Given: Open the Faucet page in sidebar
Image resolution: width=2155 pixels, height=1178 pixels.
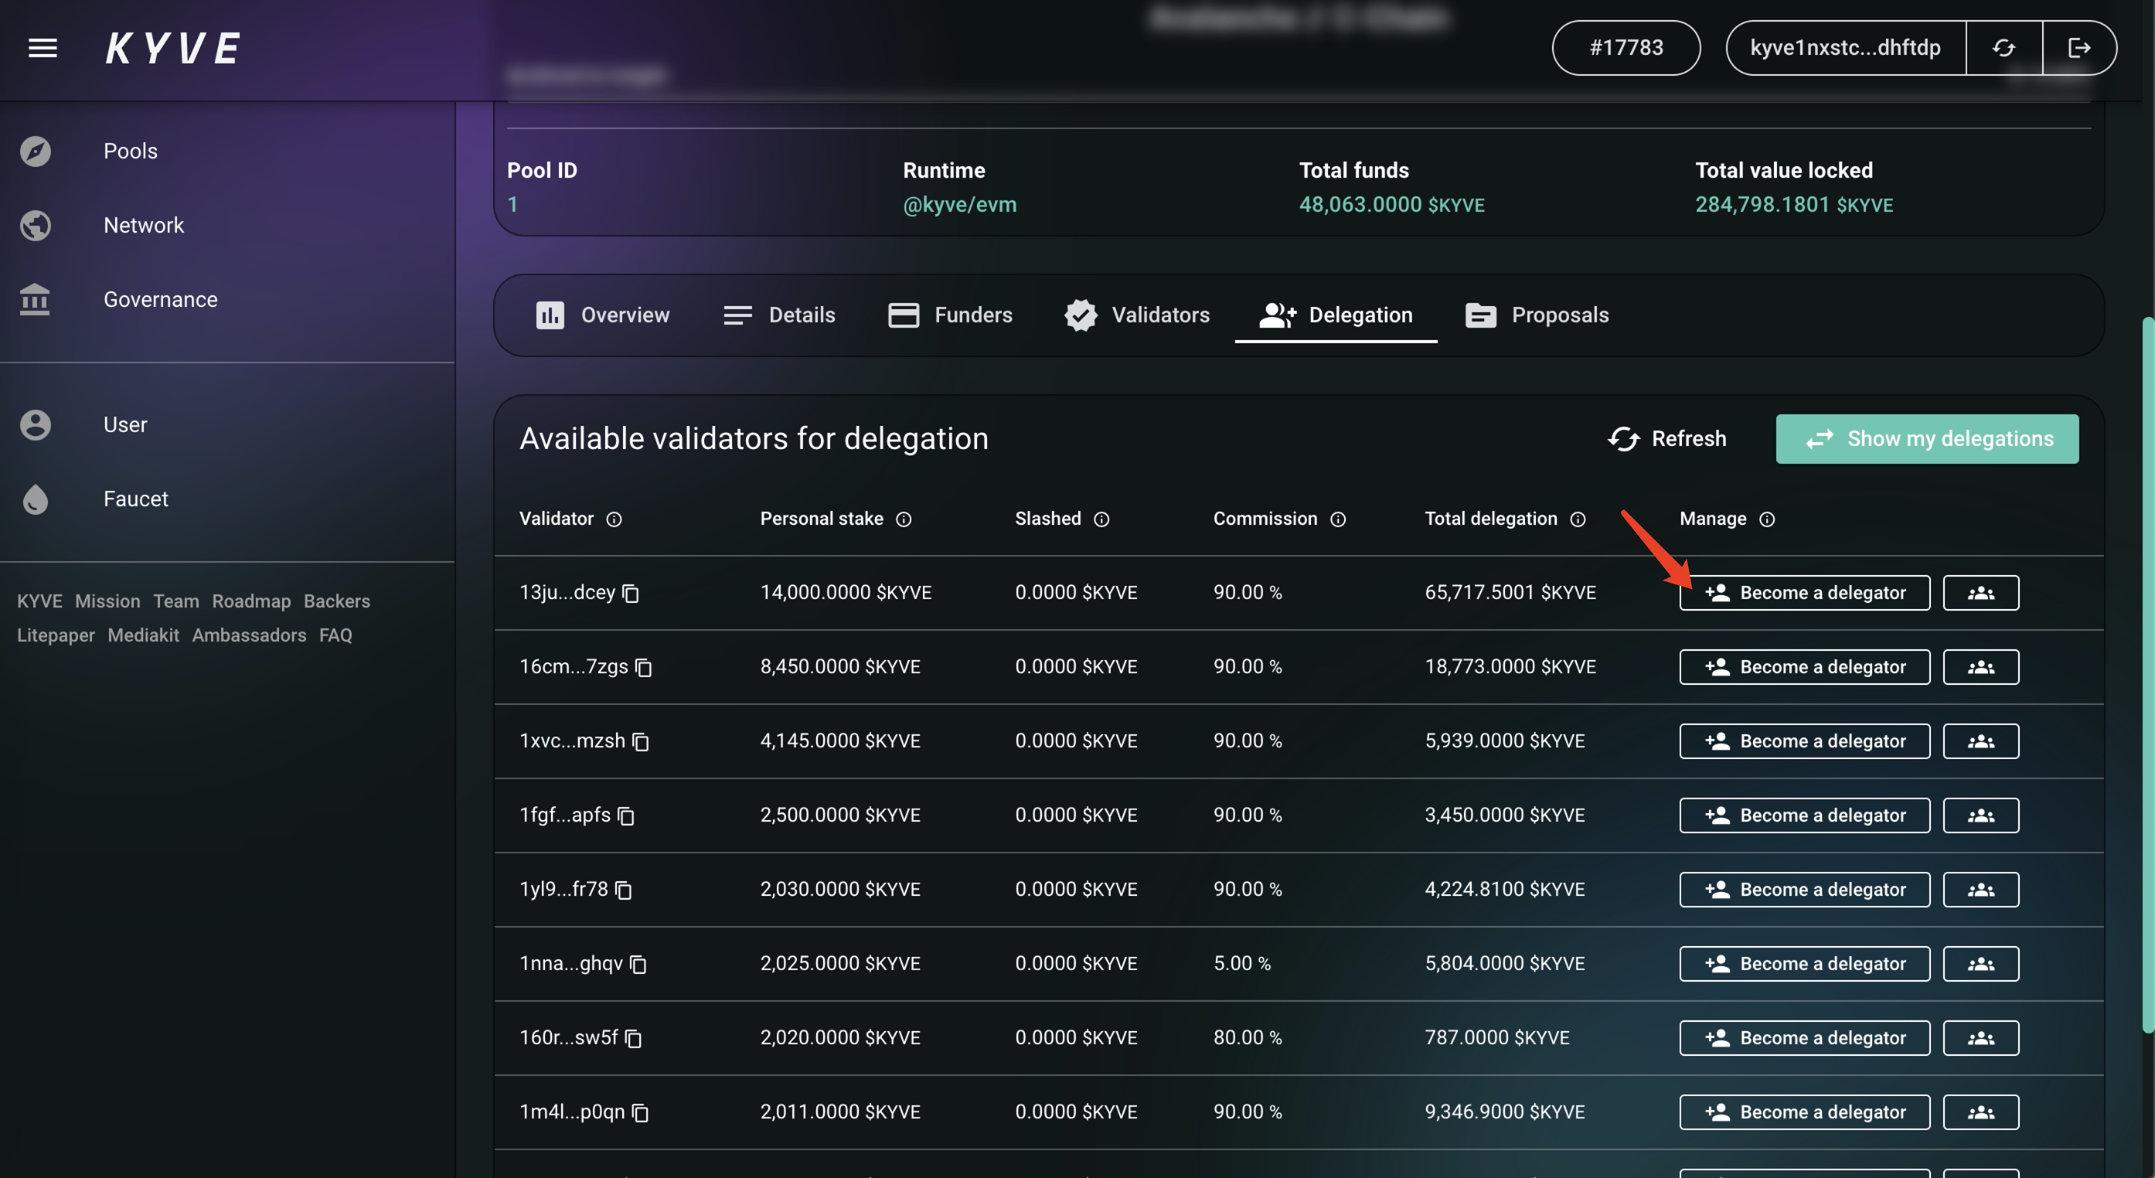Looking at the screenshot, I should pos(135,499).
